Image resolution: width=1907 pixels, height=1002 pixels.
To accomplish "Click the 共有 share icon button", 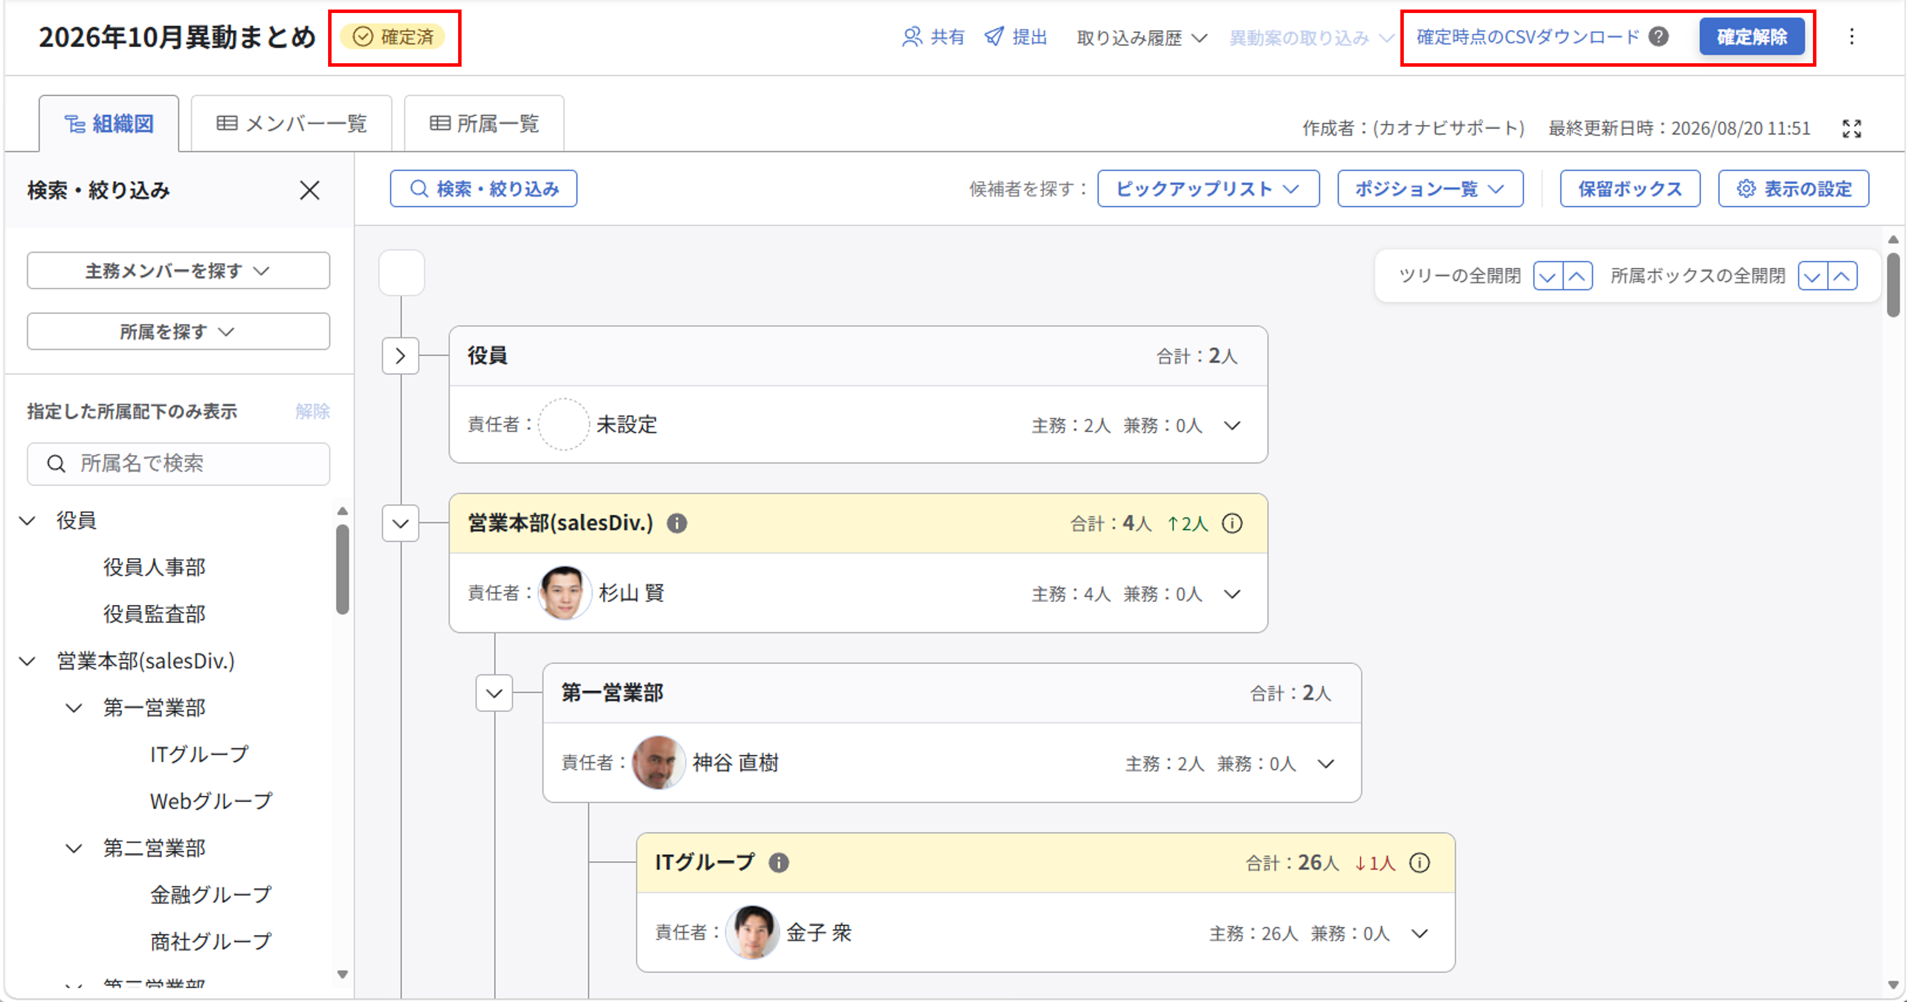I will click(x=933, y=37).
